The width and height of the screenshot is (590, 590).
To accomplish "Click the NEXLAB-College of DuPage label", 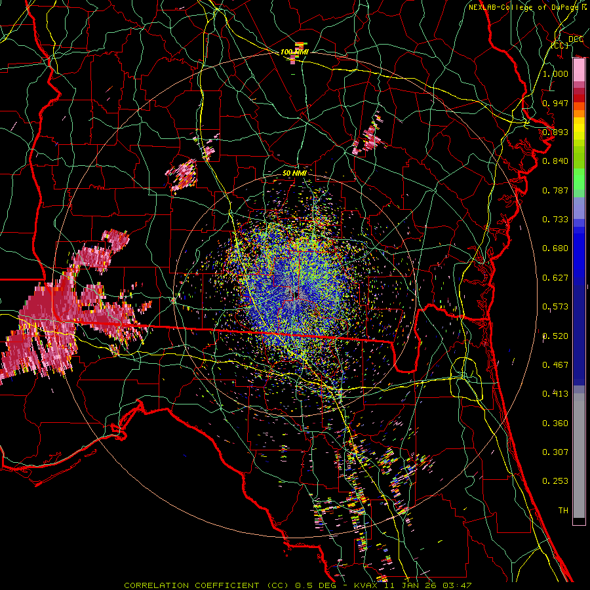I will click(x=524, y=7).
